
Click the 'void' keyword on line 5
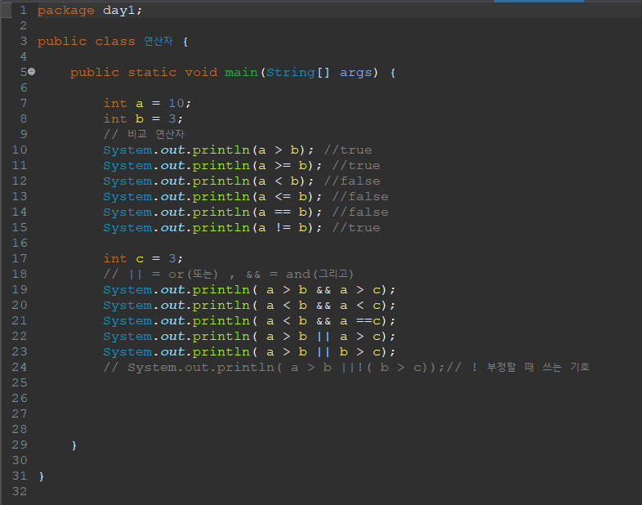click(x=201, y=73)
